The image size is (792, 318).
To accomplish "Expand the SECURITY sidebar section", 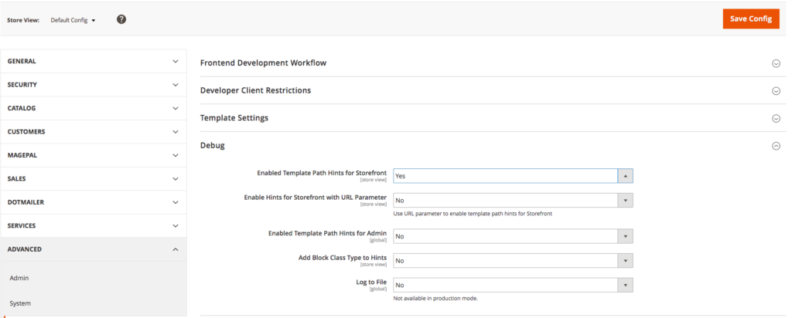I will (x=94, y=85).
